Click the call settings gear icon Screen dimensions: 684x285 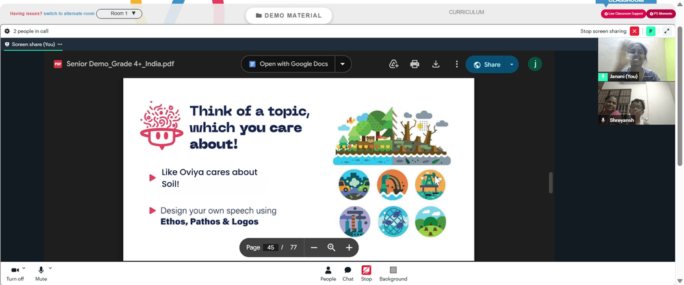click(x=7, y=31)
